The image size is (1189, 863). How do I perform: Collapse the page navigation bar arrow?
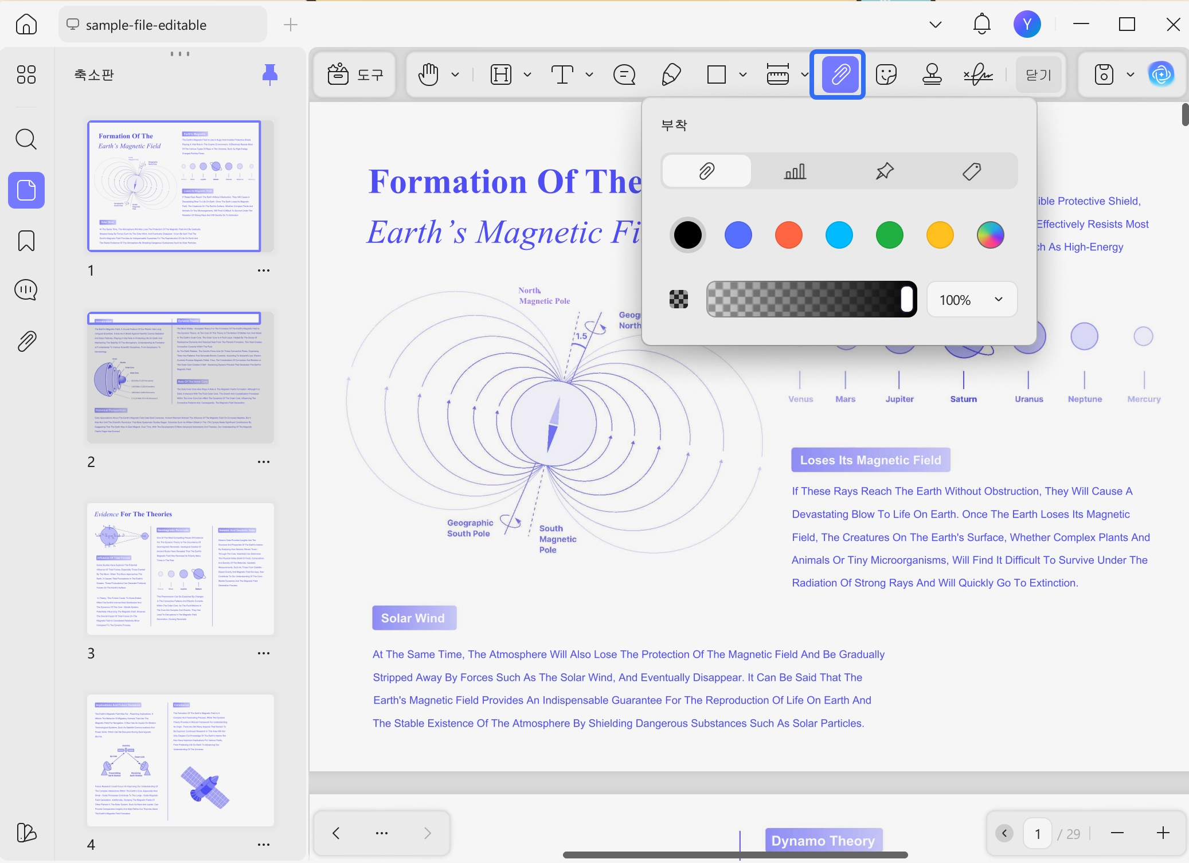1004,833
